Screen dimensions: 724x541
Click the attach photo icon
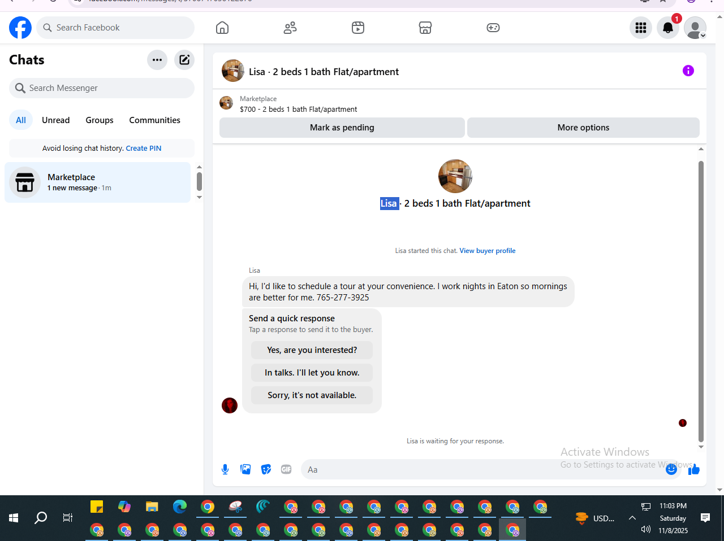(x=245, y=469)
